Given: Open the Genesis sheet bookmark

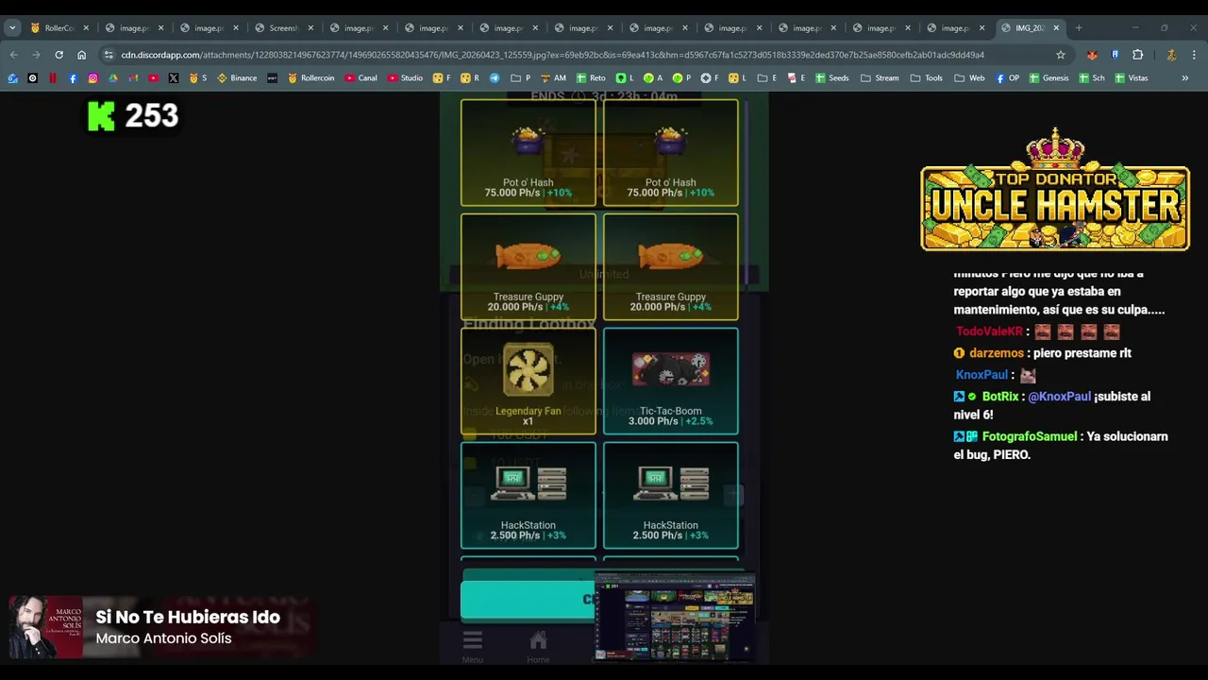Looking at the screenshot, I should 1049,78.
